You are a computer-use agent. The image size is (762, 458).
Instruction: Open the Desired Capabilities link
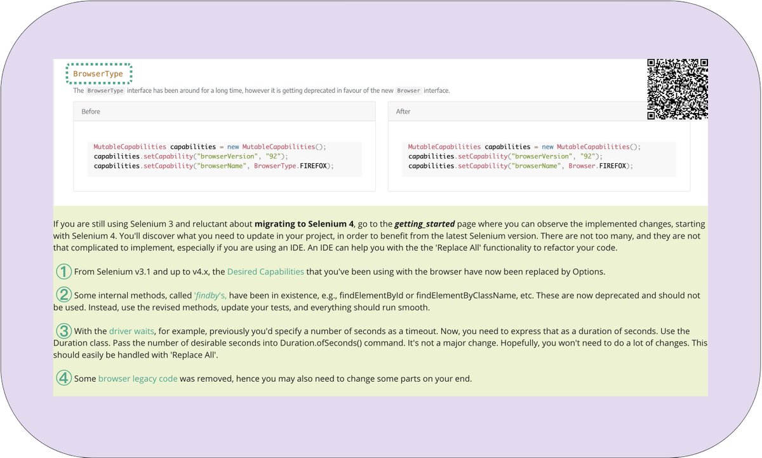point(265,271)
